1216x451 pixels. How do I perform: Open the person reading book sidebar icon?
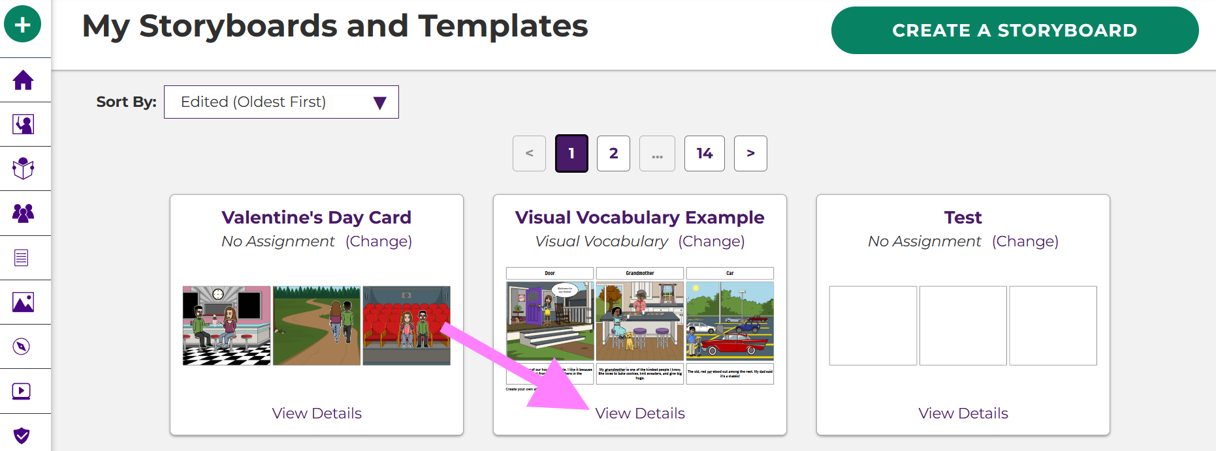(23, 168)
